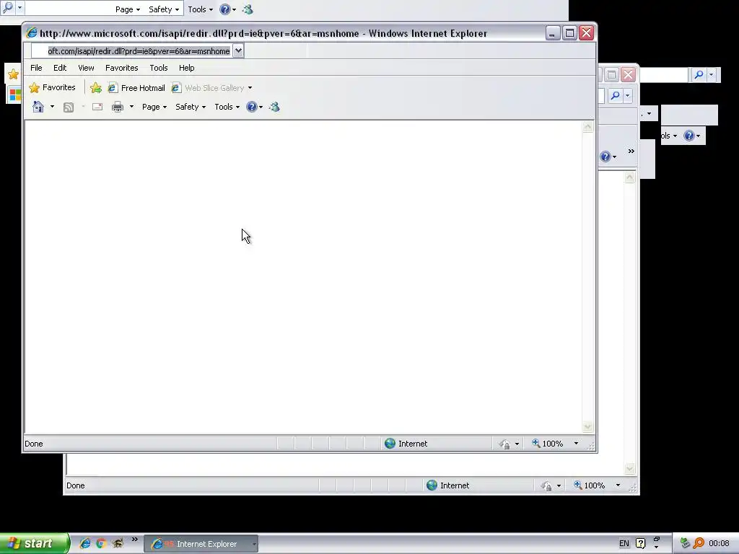Screen dimensions: 739x554
Task: Open the Web Slice Gallery link
Action: click(x=208, y=87)
